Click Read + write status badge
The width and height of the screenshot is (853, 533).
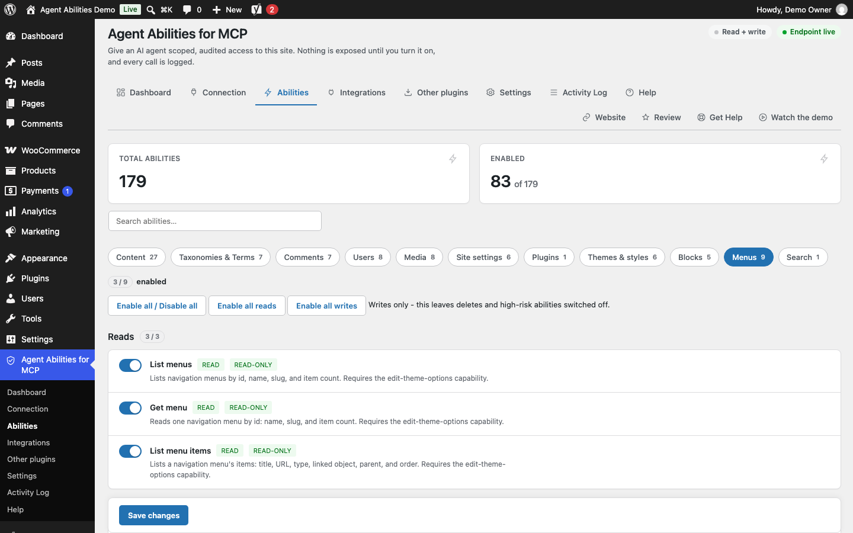[x=740, y=32]
